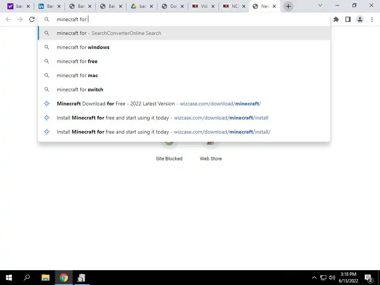Close the Google Drive tab
Viewport: 380px width, 285px height.
pyautogui.click(x=151, y=7)
